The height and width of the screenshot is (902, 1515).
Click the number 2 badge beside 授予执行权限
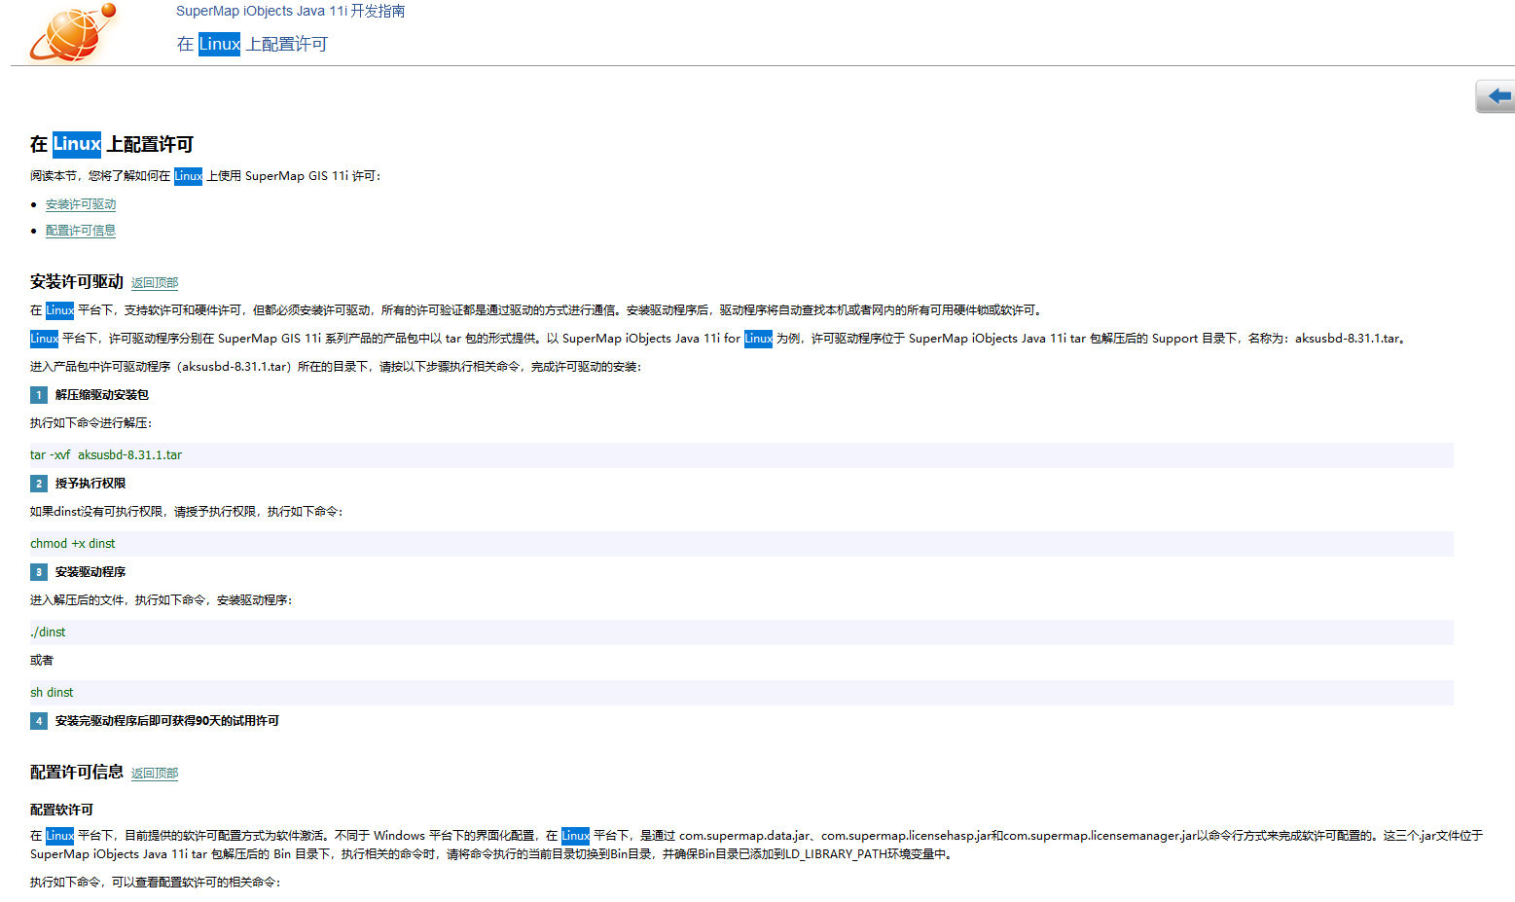click(39, 484)
